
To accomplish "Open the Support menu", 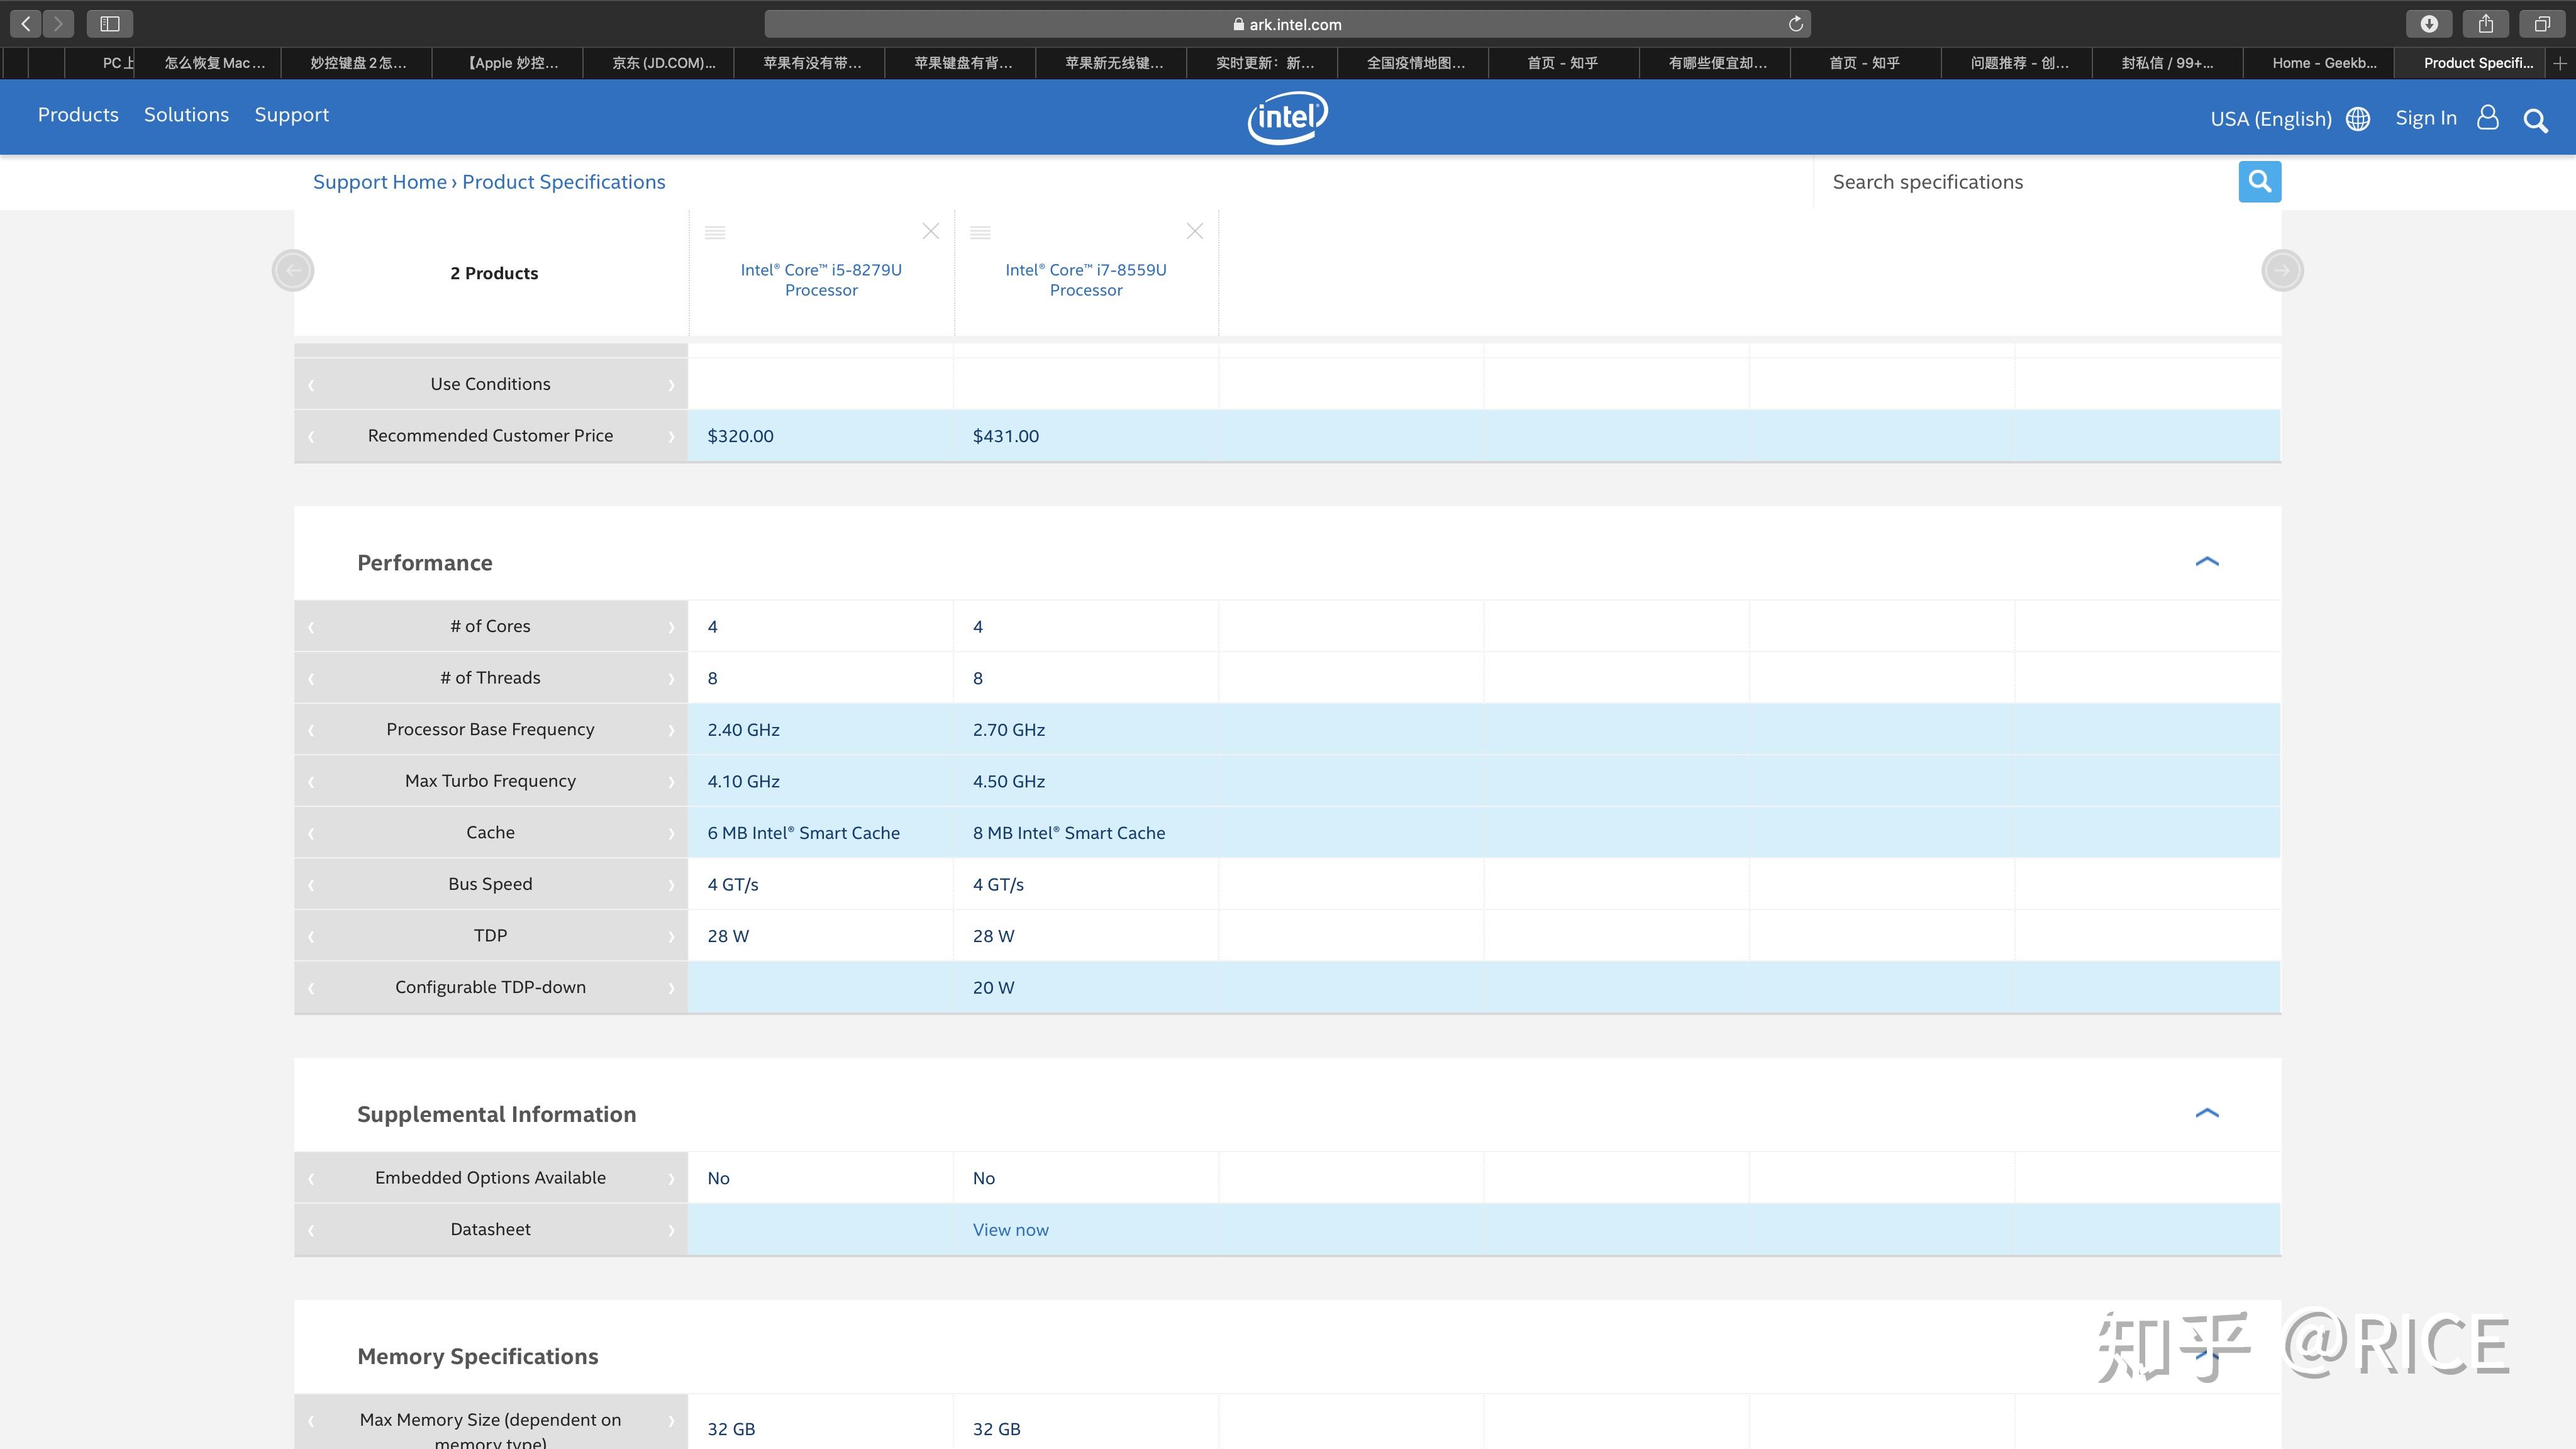I will [291, 115].
